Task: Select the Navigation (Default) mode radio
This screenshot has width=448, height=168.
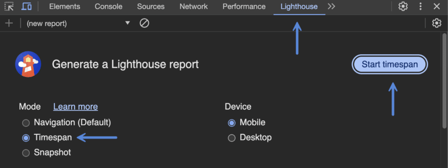Action: click(x=26, y=123)
